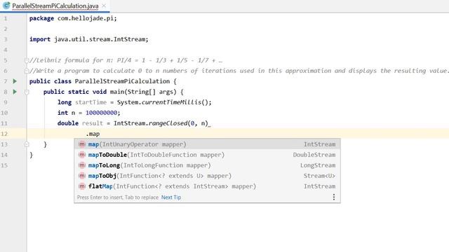Viewport: 449px width, 252px height.
Task: Click the method icon beside mapToObj
Action: click(82, 176)
